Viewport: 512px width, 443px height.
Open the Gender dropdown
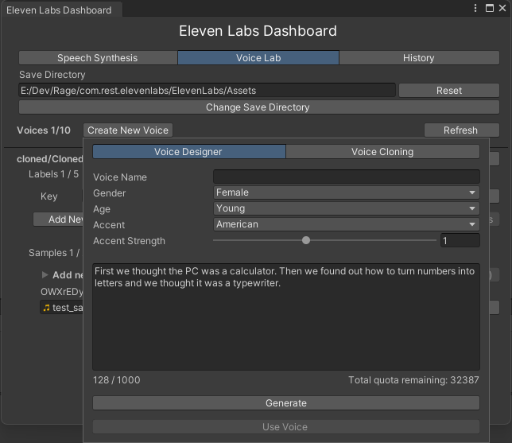[346, 192]
